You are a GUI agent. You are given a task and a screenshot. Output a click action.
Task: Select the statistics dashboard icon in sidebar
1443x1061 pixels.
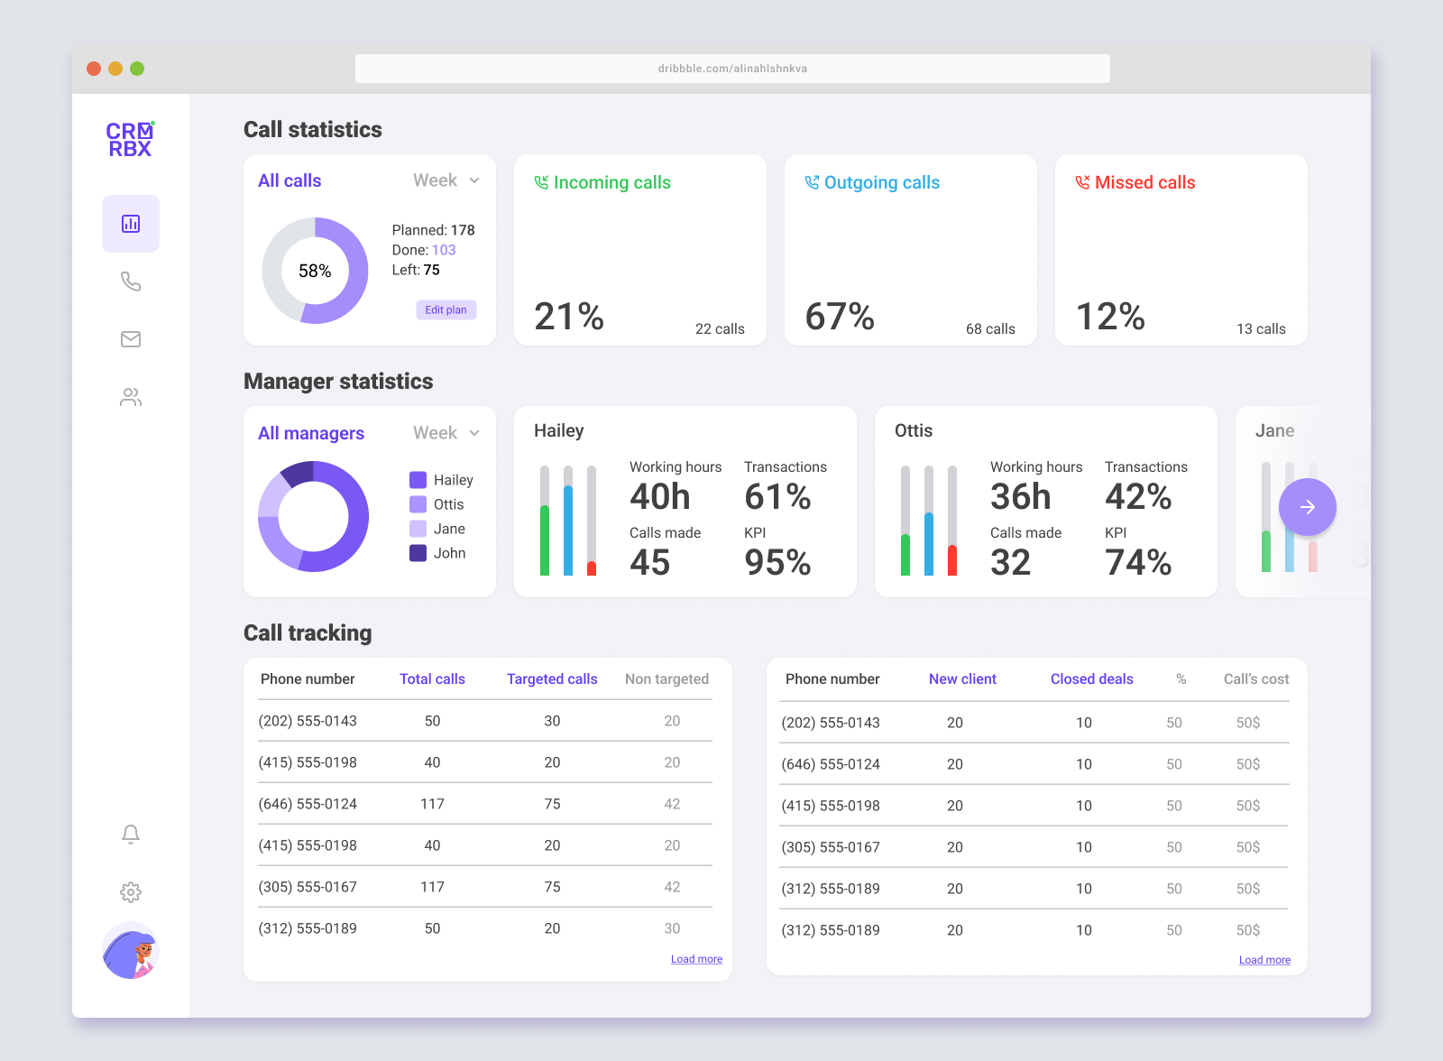130,224
